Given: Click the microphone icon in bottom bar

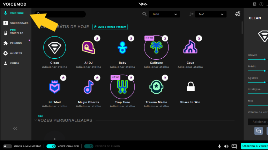Looking at the screenshot, I should pyautogui.click(x=219, y=146).
